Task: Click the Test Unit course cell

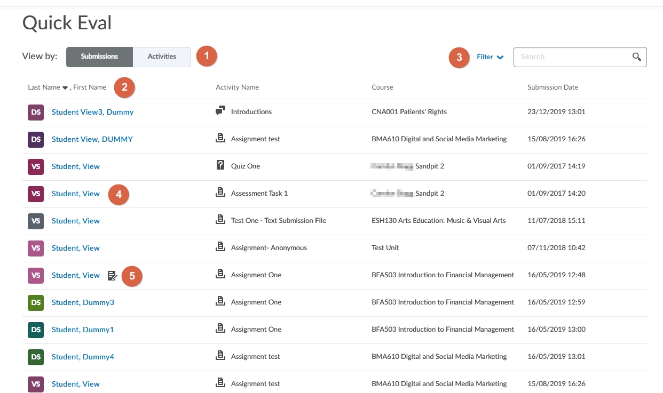Action: coord(385,248)
